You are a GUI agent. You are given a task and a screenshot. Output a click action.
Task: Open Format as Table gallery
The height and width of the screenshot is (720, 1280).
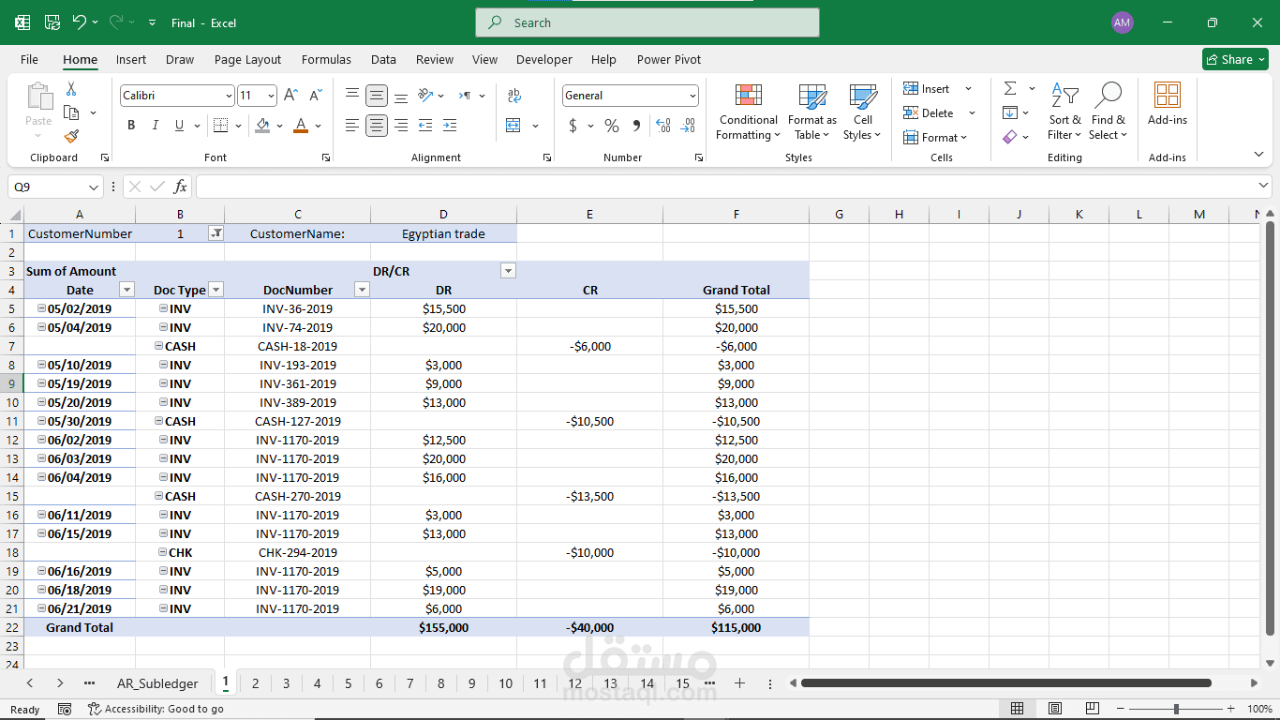point(812,112)
